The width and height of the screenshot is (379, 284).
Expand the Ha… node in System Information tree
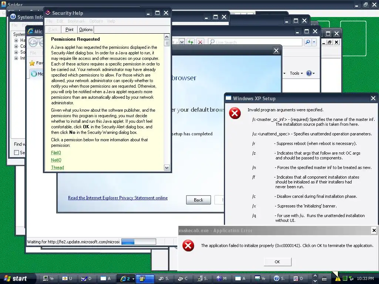[16, 40]
